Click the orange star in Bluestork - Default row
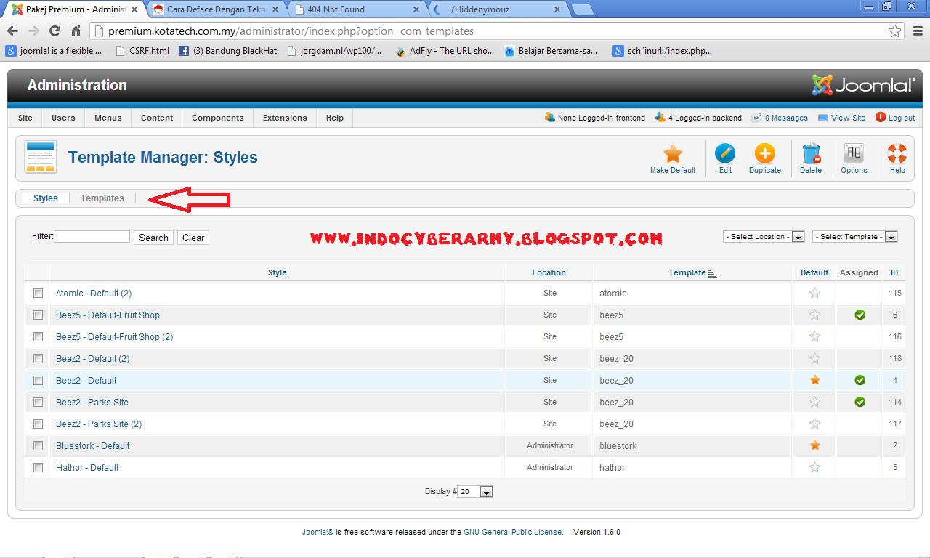Screen dimensions: 930x558 point(814,445)
